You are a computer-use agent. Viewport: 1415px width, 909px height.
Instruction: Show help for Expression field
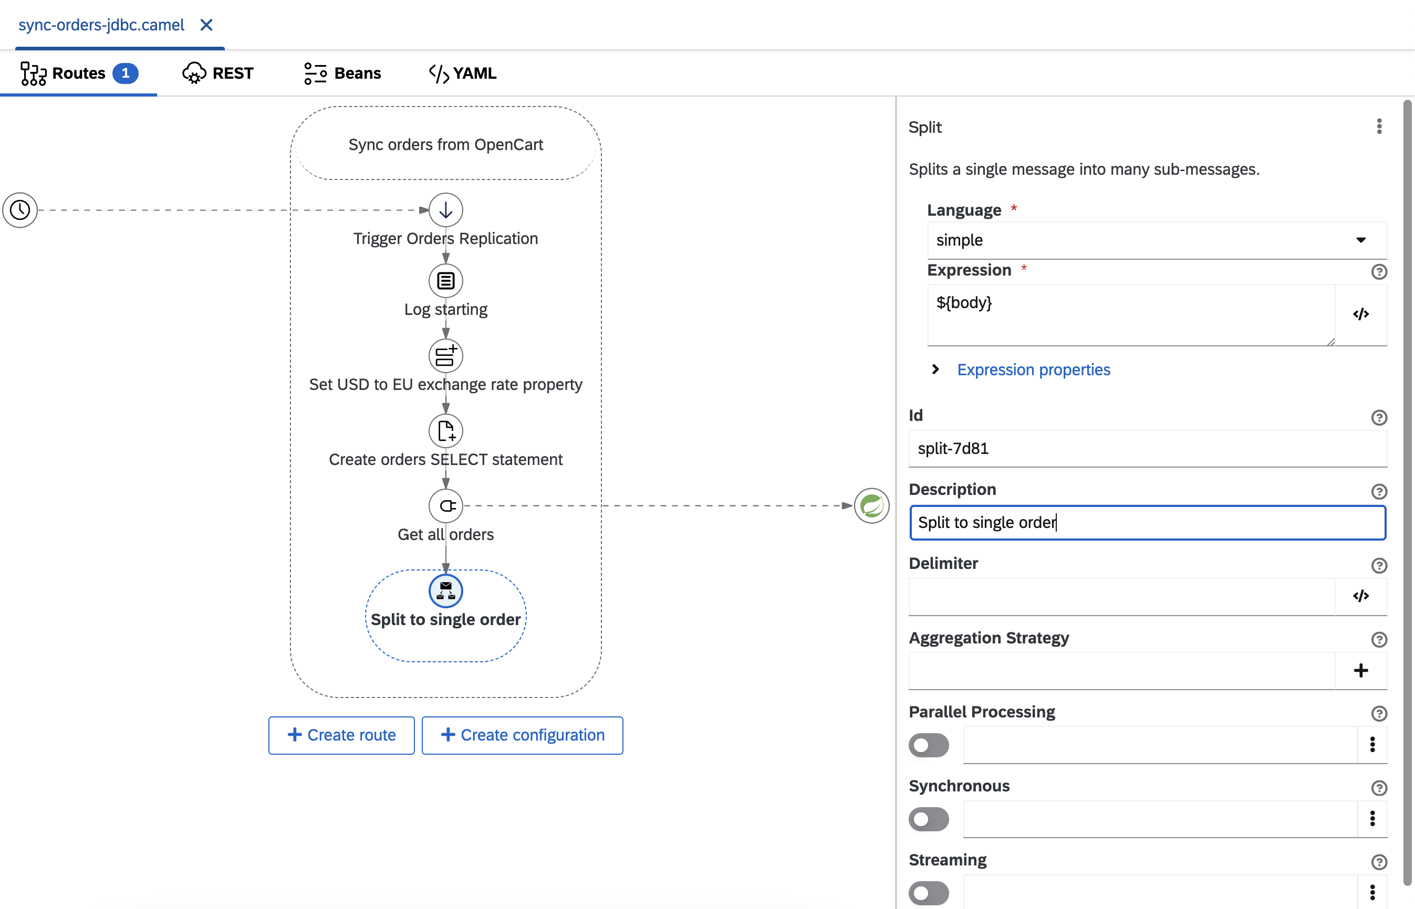point(1379,271)
